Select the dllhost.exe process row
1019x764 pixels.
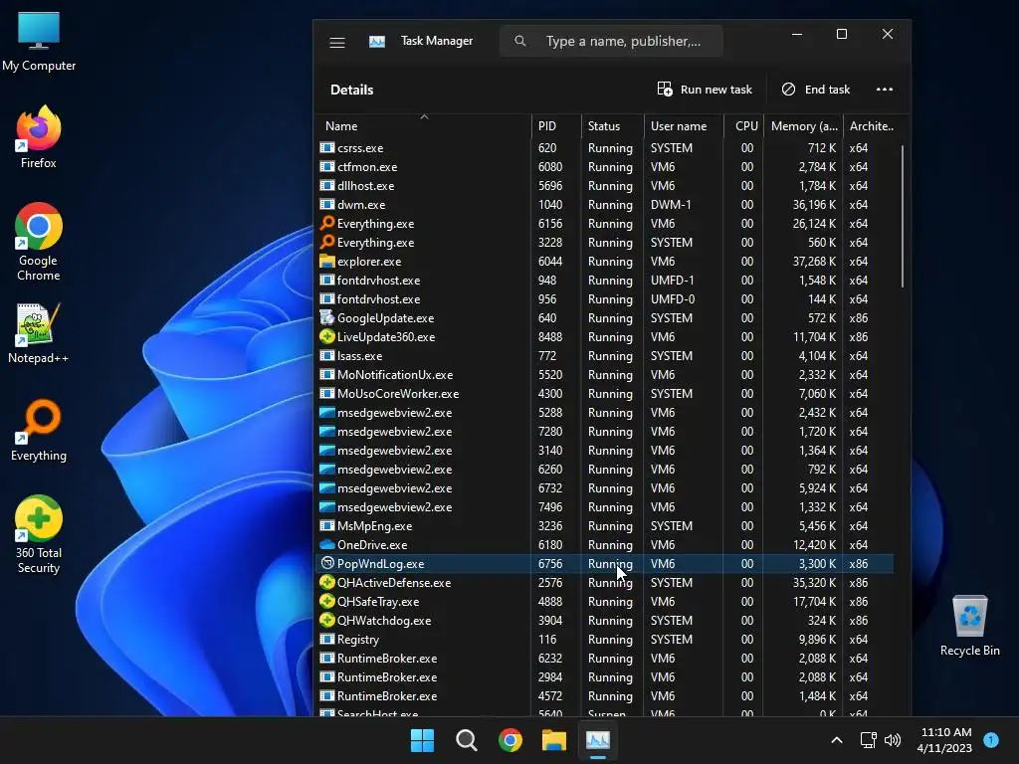606,186
